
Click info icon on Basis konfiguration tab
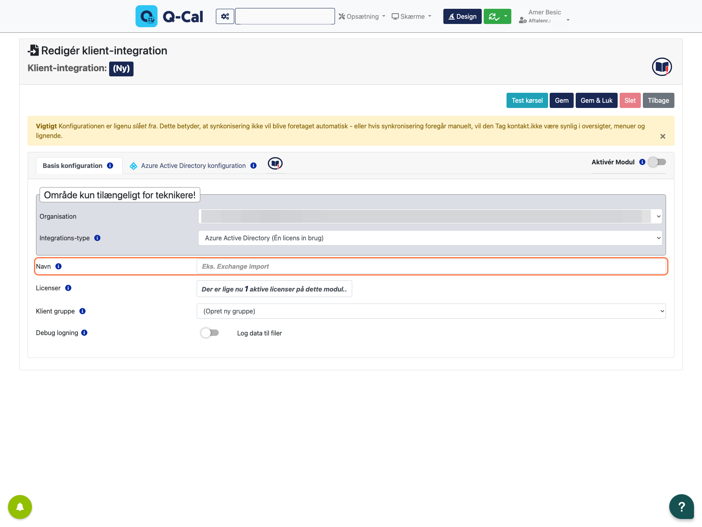point(110,166)
